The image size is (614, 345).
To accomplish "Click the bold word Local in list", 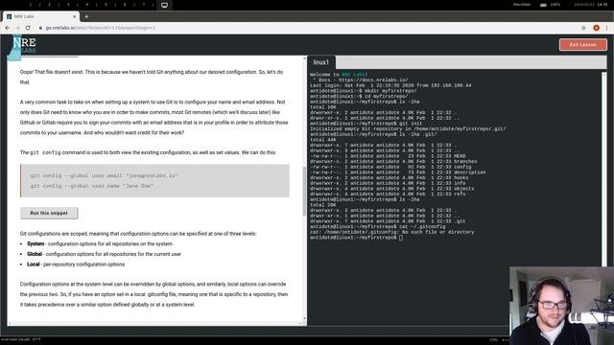I will click(x=34, y=264).
